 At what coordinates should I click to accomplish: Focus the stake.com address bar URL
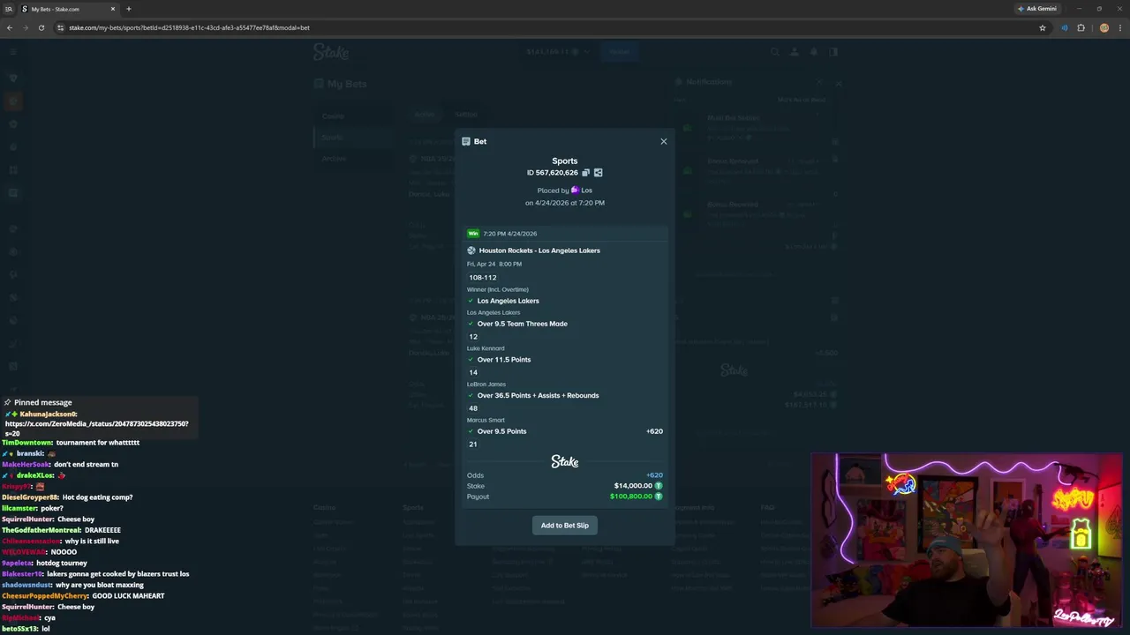point(189,27)
